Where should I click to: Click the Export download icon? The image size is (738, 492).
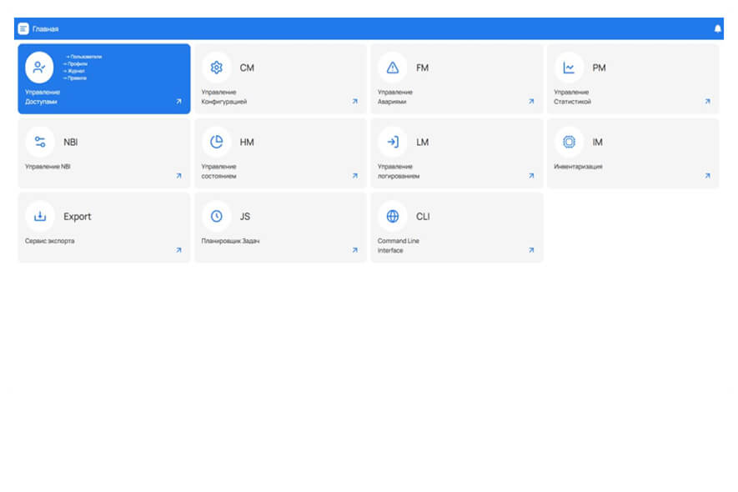click(39, 216)
